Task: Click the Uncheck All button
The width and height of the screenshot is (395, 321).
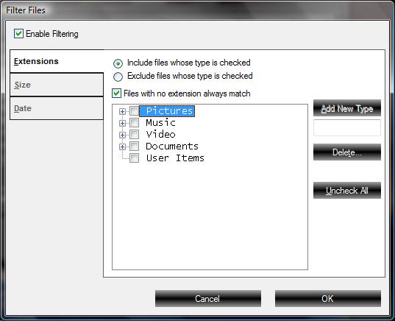Action: 347,191
